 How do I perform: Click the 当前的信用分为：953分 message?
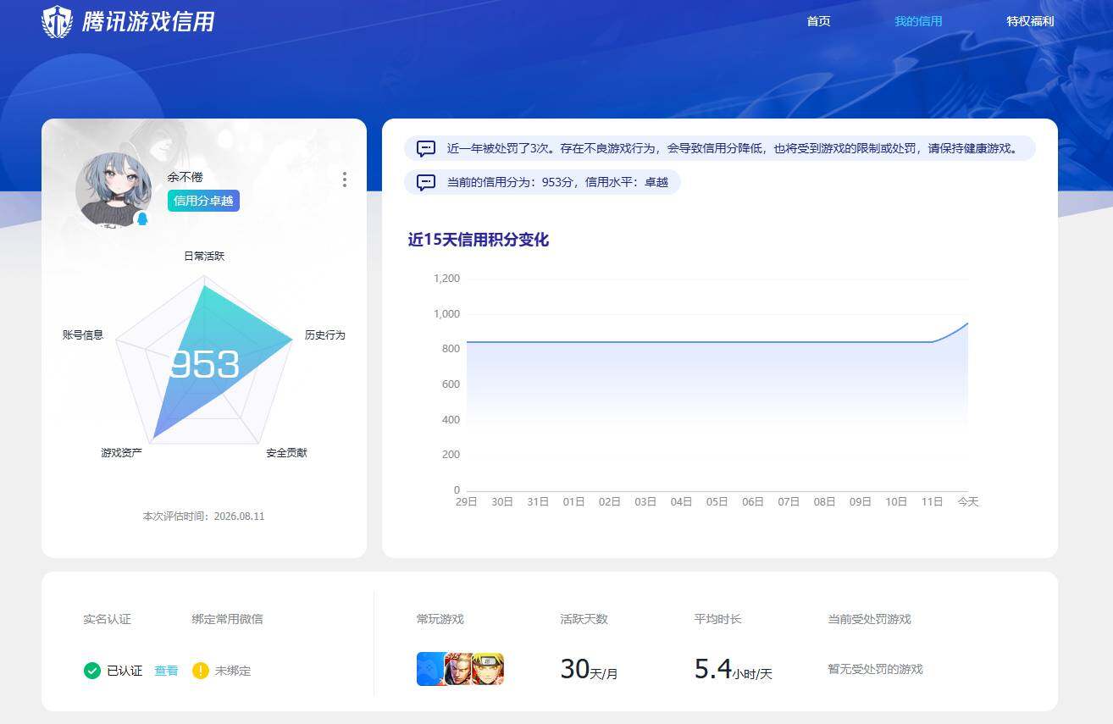557,182
